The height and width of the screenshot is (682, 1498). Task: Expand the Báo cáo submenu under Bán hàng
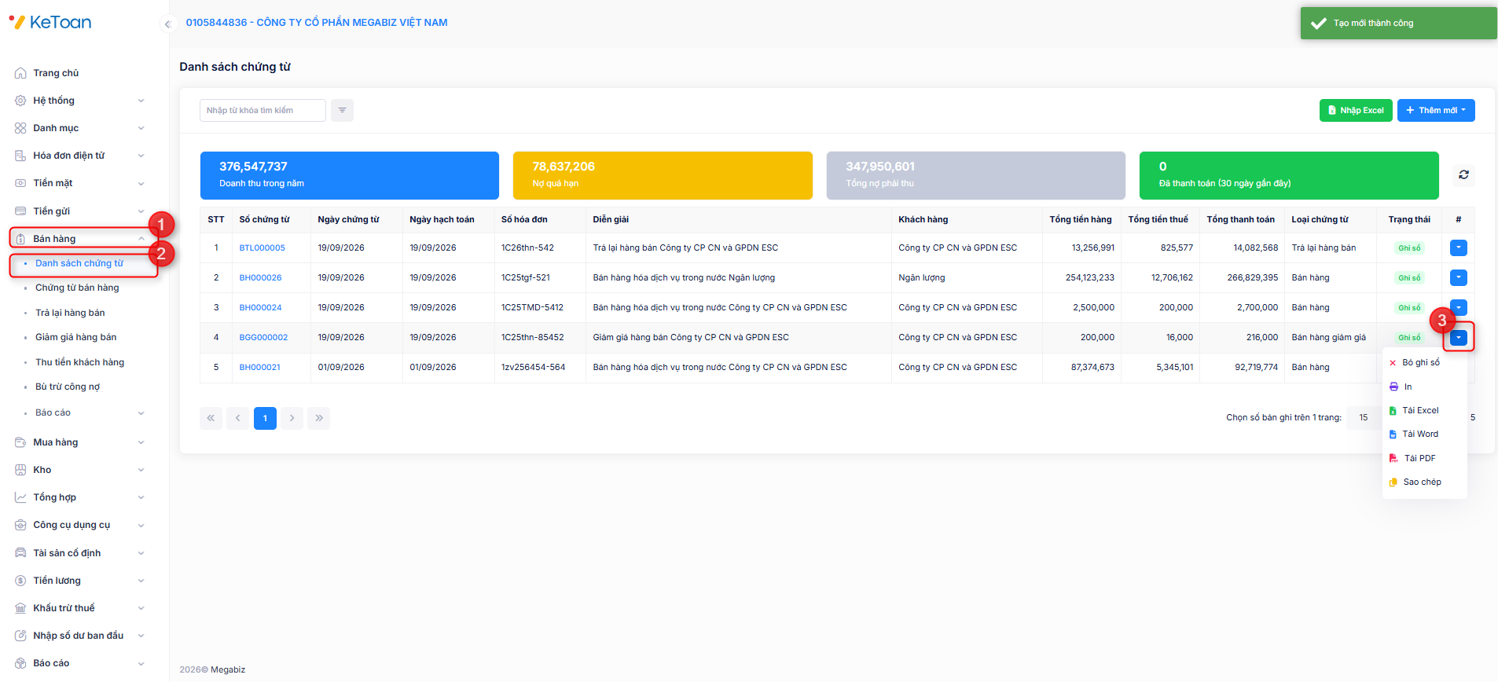click(141, 413)
